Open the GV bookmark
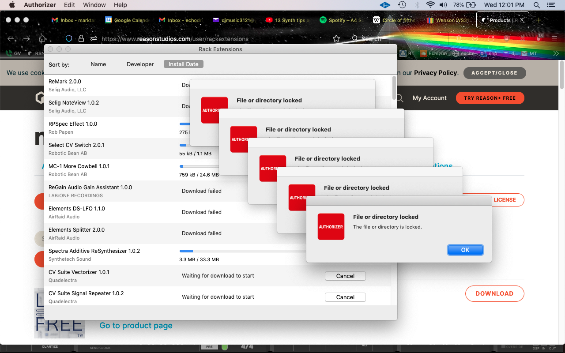 (x=13, y=53)
